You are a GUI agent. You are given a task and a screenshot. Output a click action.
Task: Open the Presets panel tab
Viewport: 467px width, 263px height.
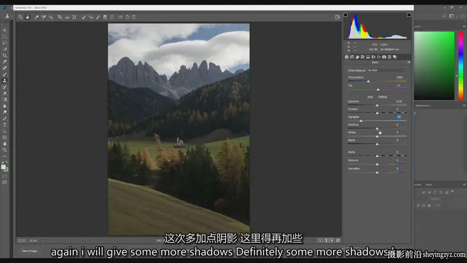coord(389,57)
